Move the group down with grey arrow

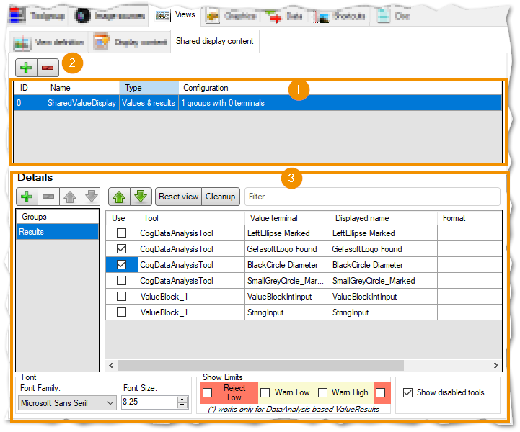[x=91, y=197]
